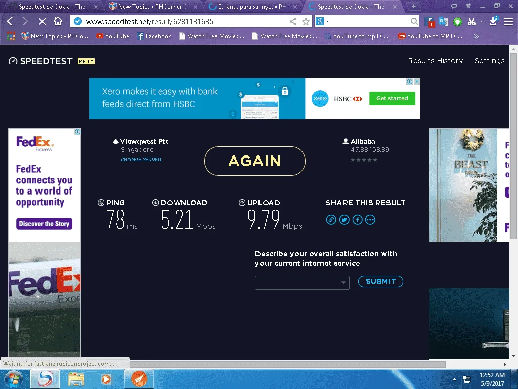Open media player taskbar icon
The height and width of the screenshot is (389, 518).
point(106,379)
